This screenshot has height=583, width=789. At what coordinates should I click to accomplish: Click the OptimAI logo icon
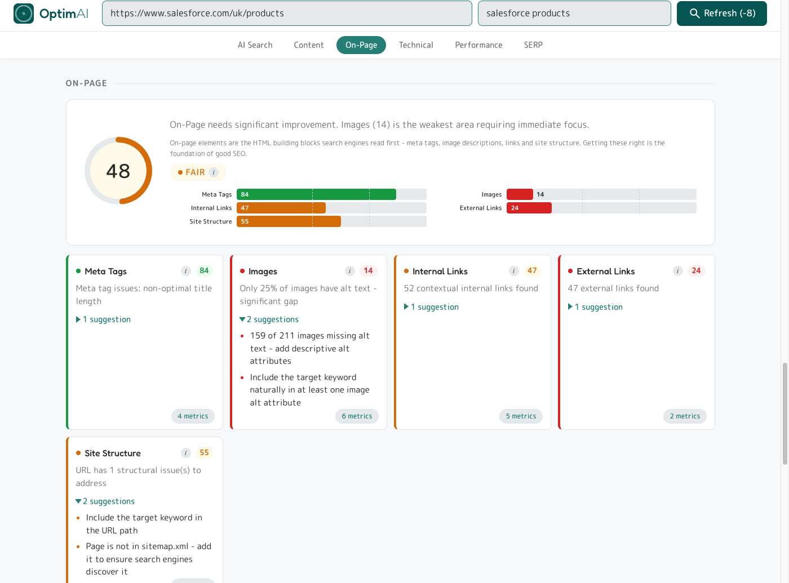pyautogui.click(x=24, y=14)
